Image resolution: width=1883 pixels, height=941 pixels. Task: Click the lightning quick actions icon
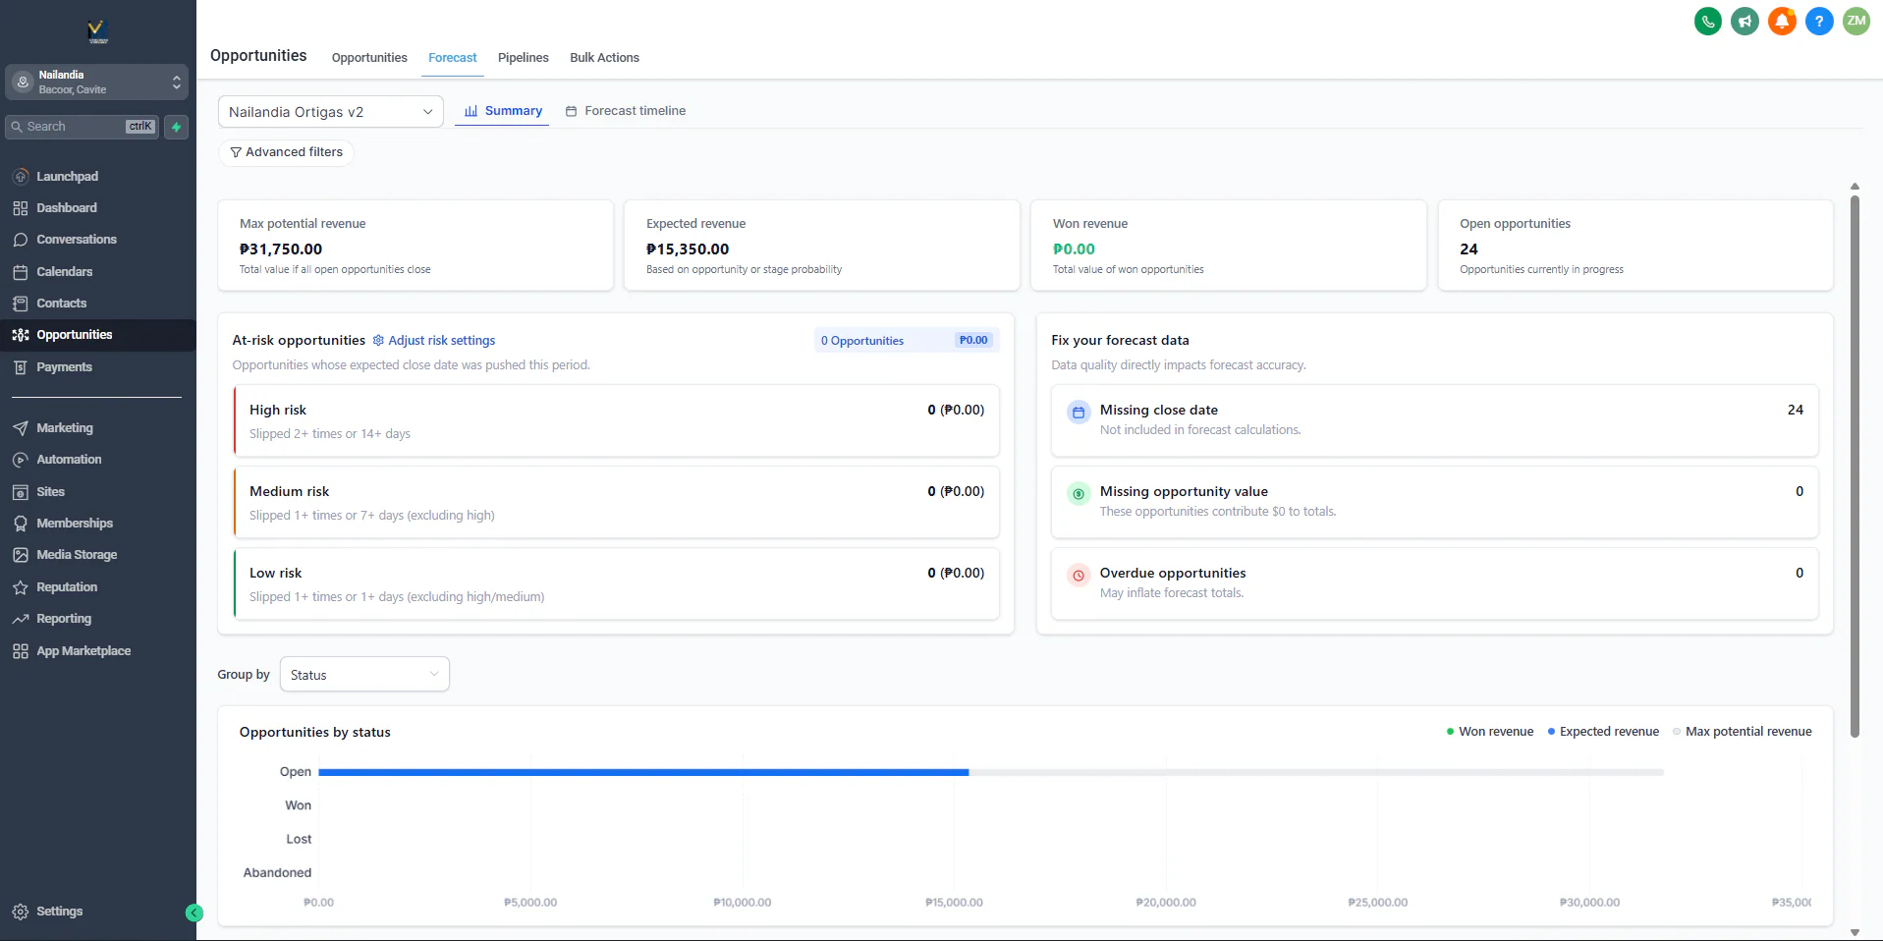coord(177,127)
